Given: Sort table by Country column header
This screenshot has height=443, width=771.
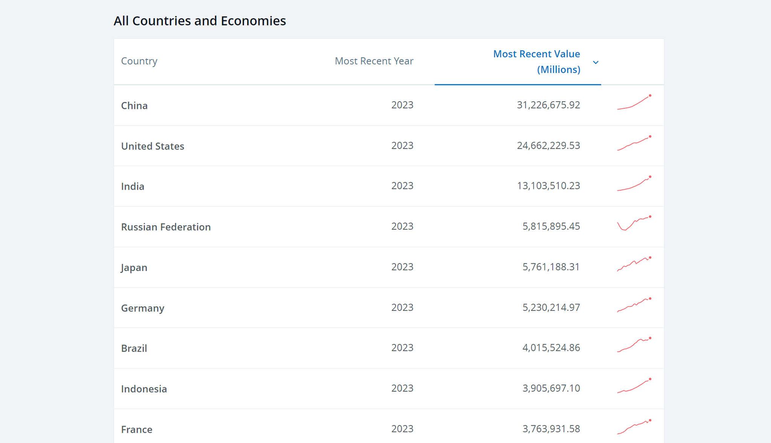Looking at the screenshot, I should [x=139, y=61].
